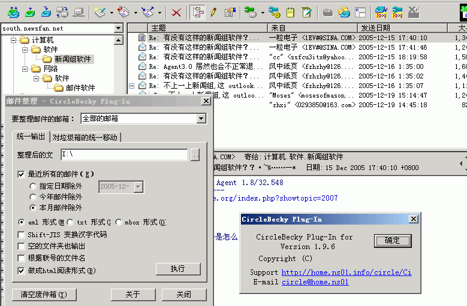Click the folder tree scrollbar up arrow
This screenshot has width=467, height=306.
click(119, 40)
